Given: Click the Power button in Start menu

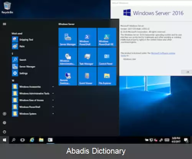Looking at the screenshot, I should pos(5,132).
